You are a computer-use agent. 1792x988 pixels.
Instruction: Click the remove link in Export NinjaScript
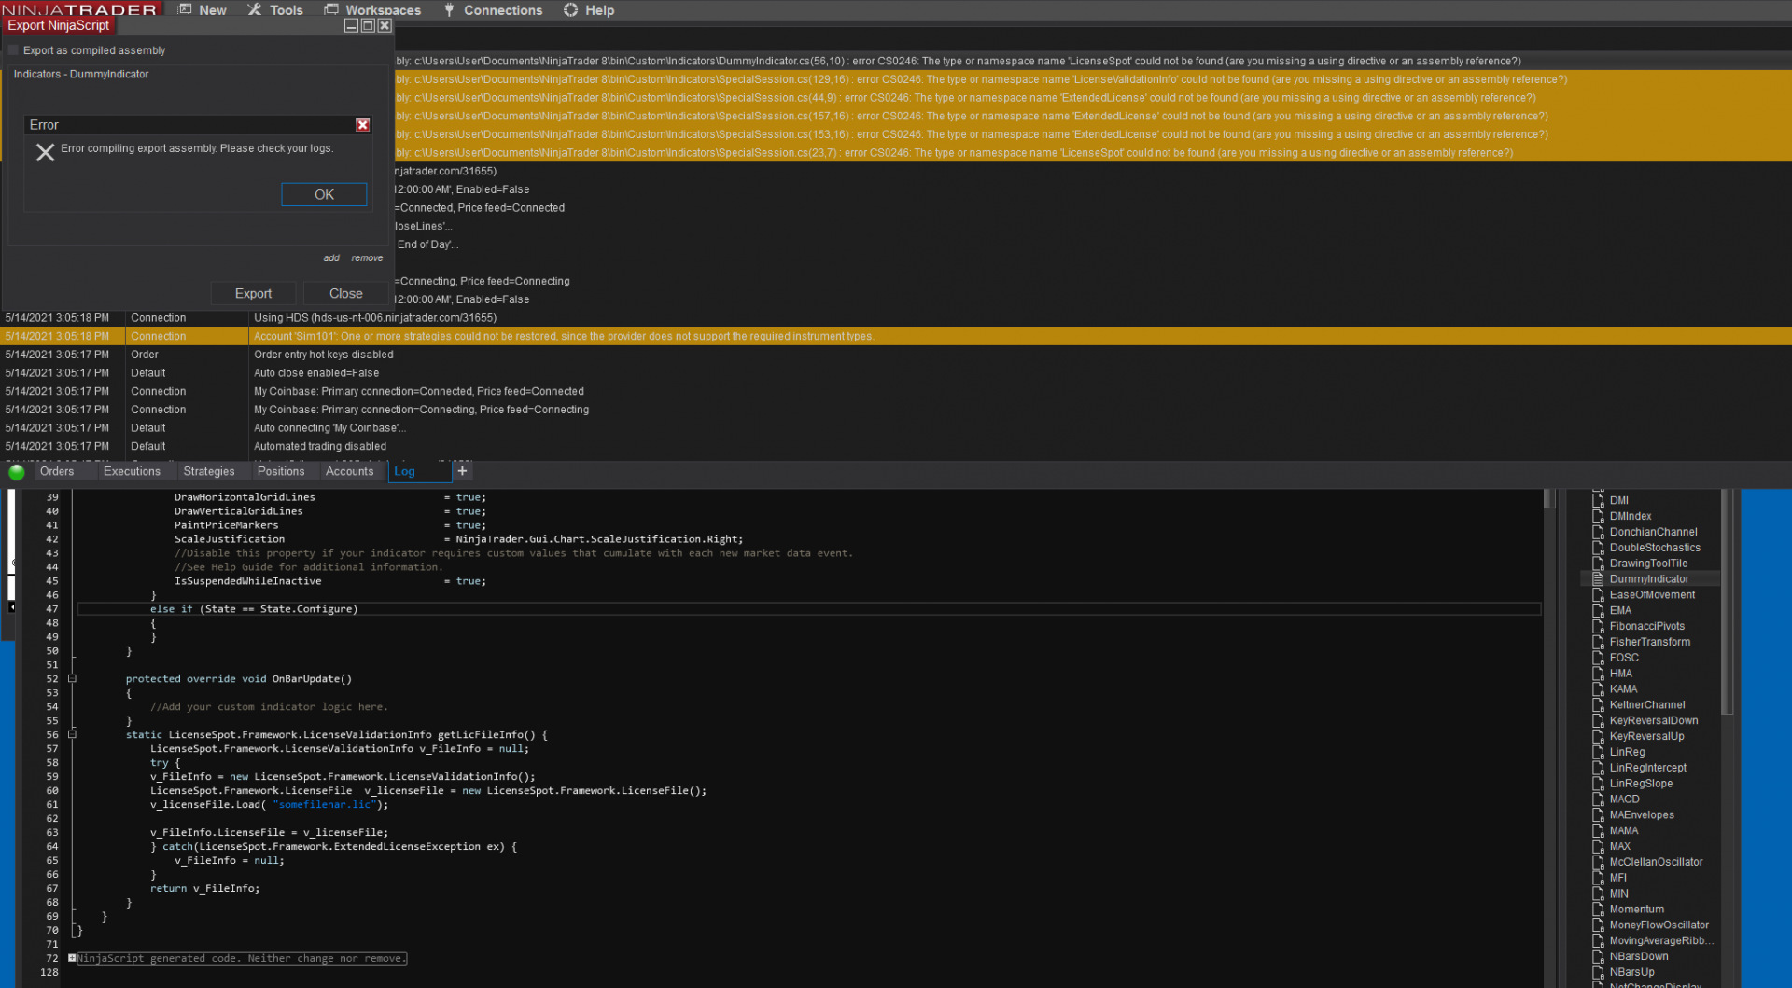coord(367,258)
